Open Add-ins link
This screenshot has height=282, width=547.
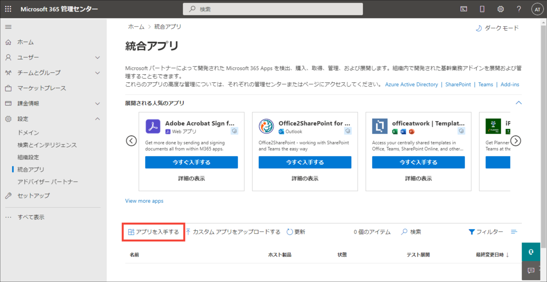point(510,85)
